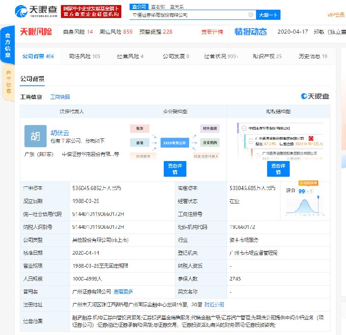Screen dimensions: 346x335
Task: Click the score distribution chart
Action: (305, 206)
